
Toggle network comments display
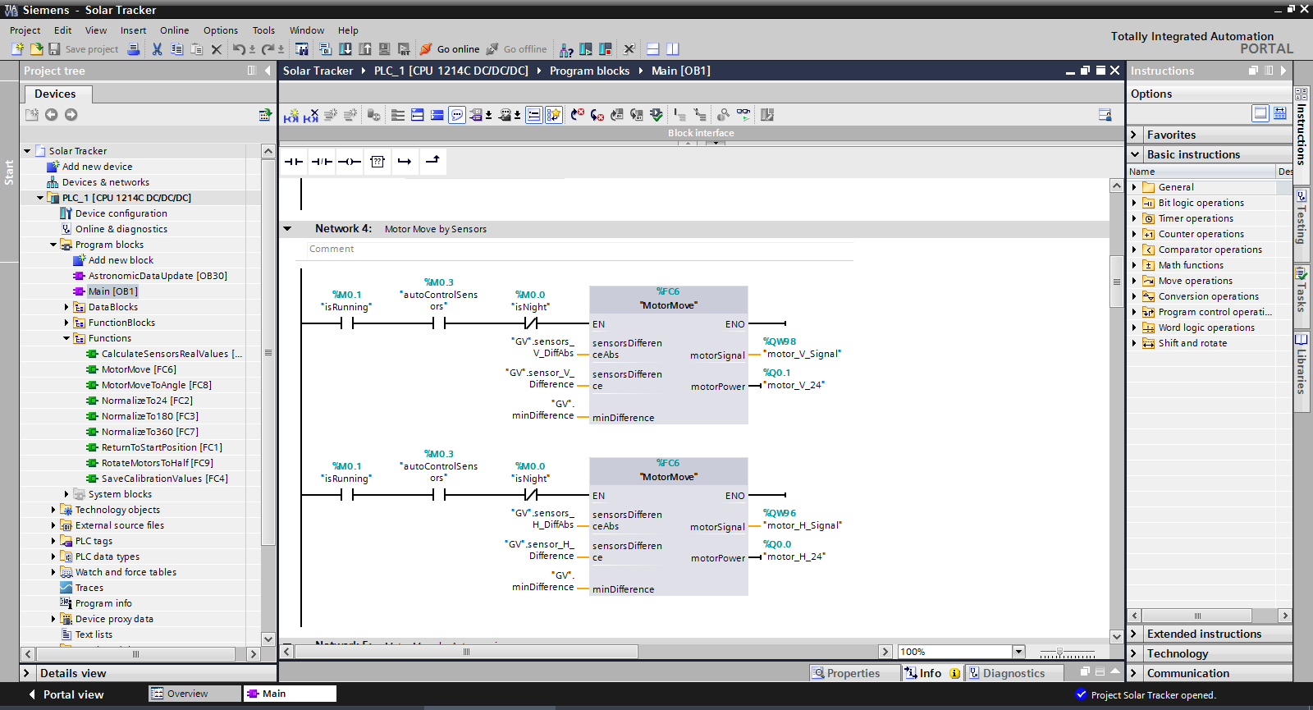(x=457, y=115)
